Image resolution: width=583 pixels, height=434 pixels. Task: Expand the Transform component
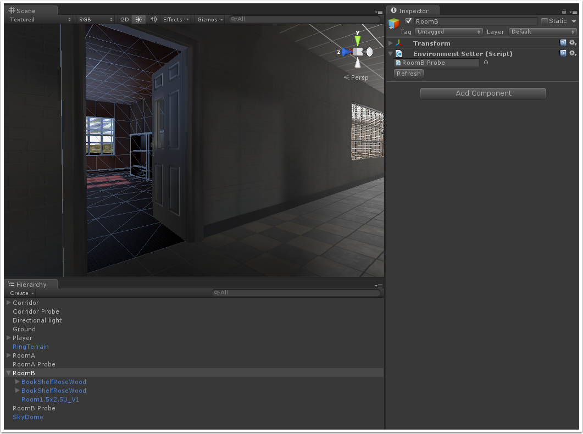[391, 43]
